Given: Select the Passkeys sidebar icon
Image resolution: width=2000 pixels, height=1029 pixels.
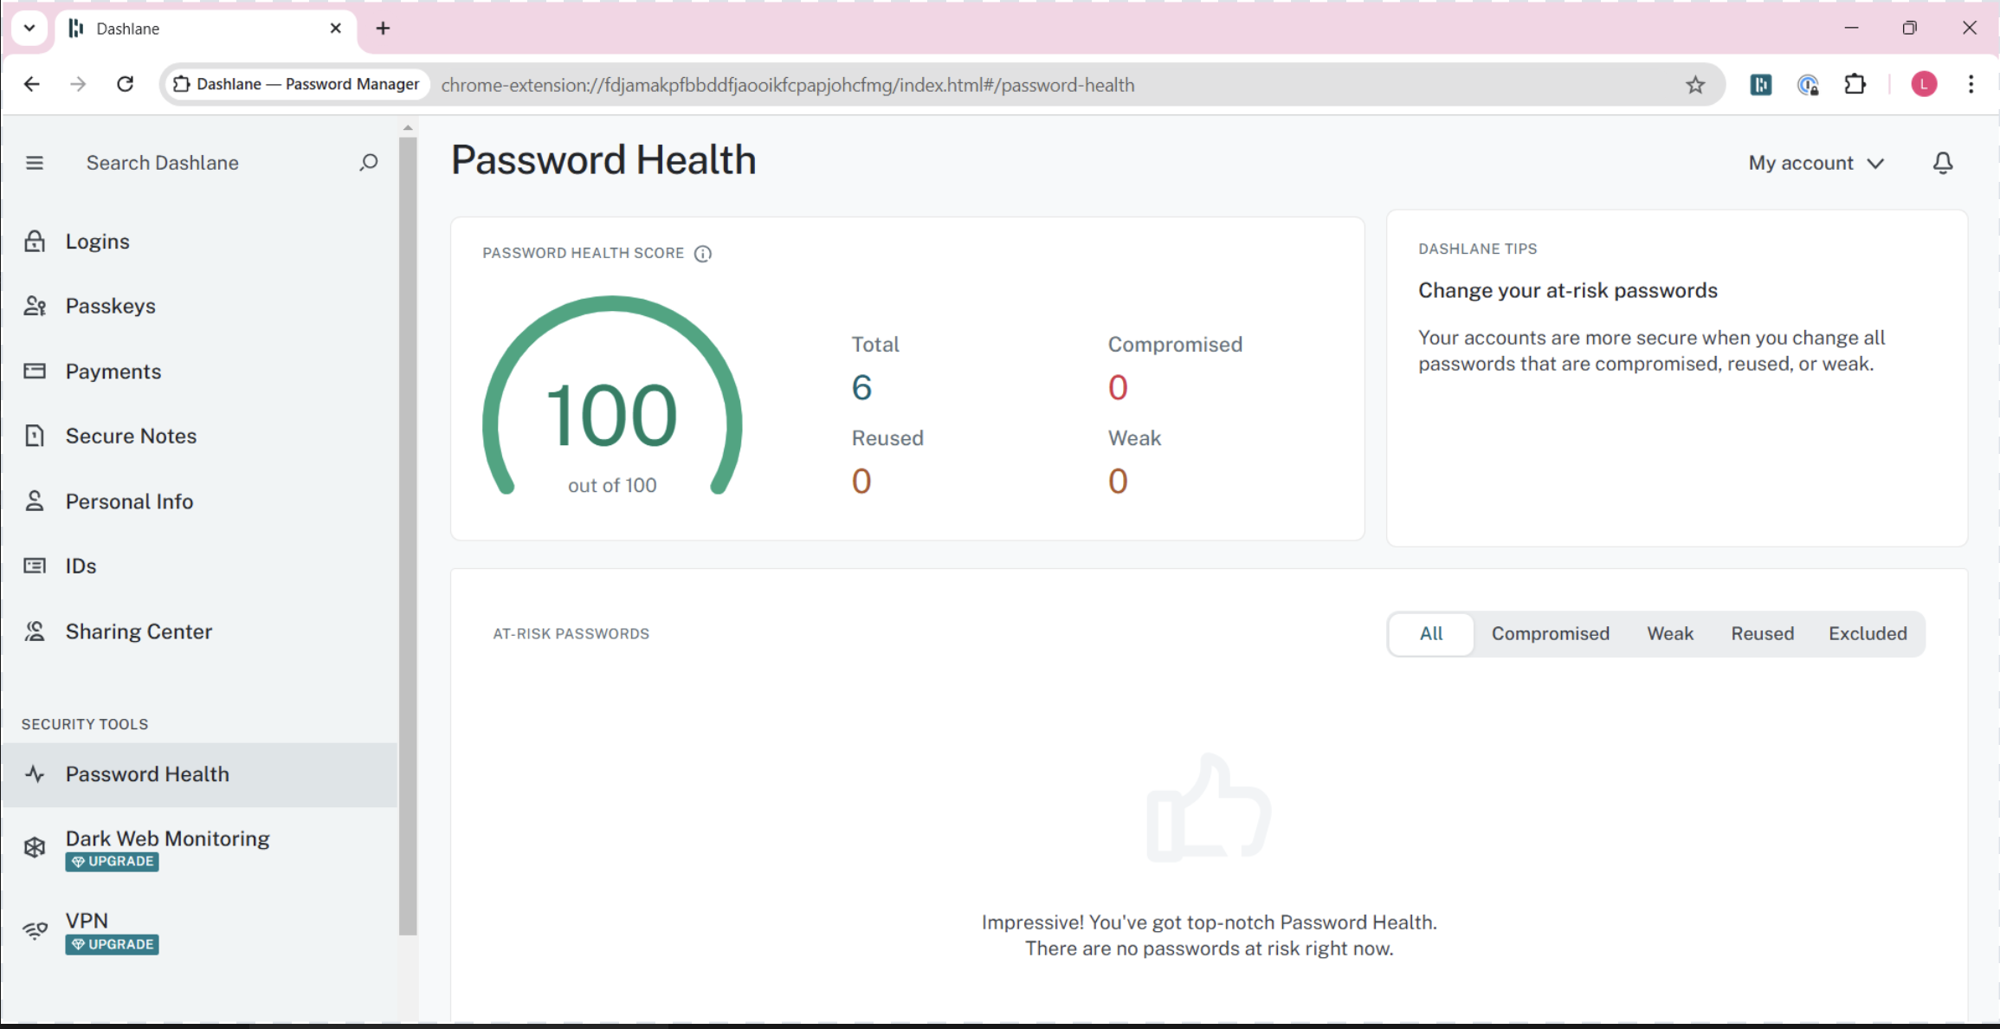Looking at the screenshot, I should pyautogui.click(x=35, y=305).
